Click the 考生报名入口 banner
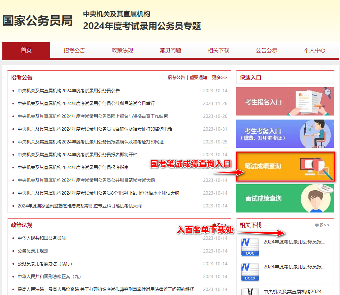340x295 pixels. click(285, 101)
